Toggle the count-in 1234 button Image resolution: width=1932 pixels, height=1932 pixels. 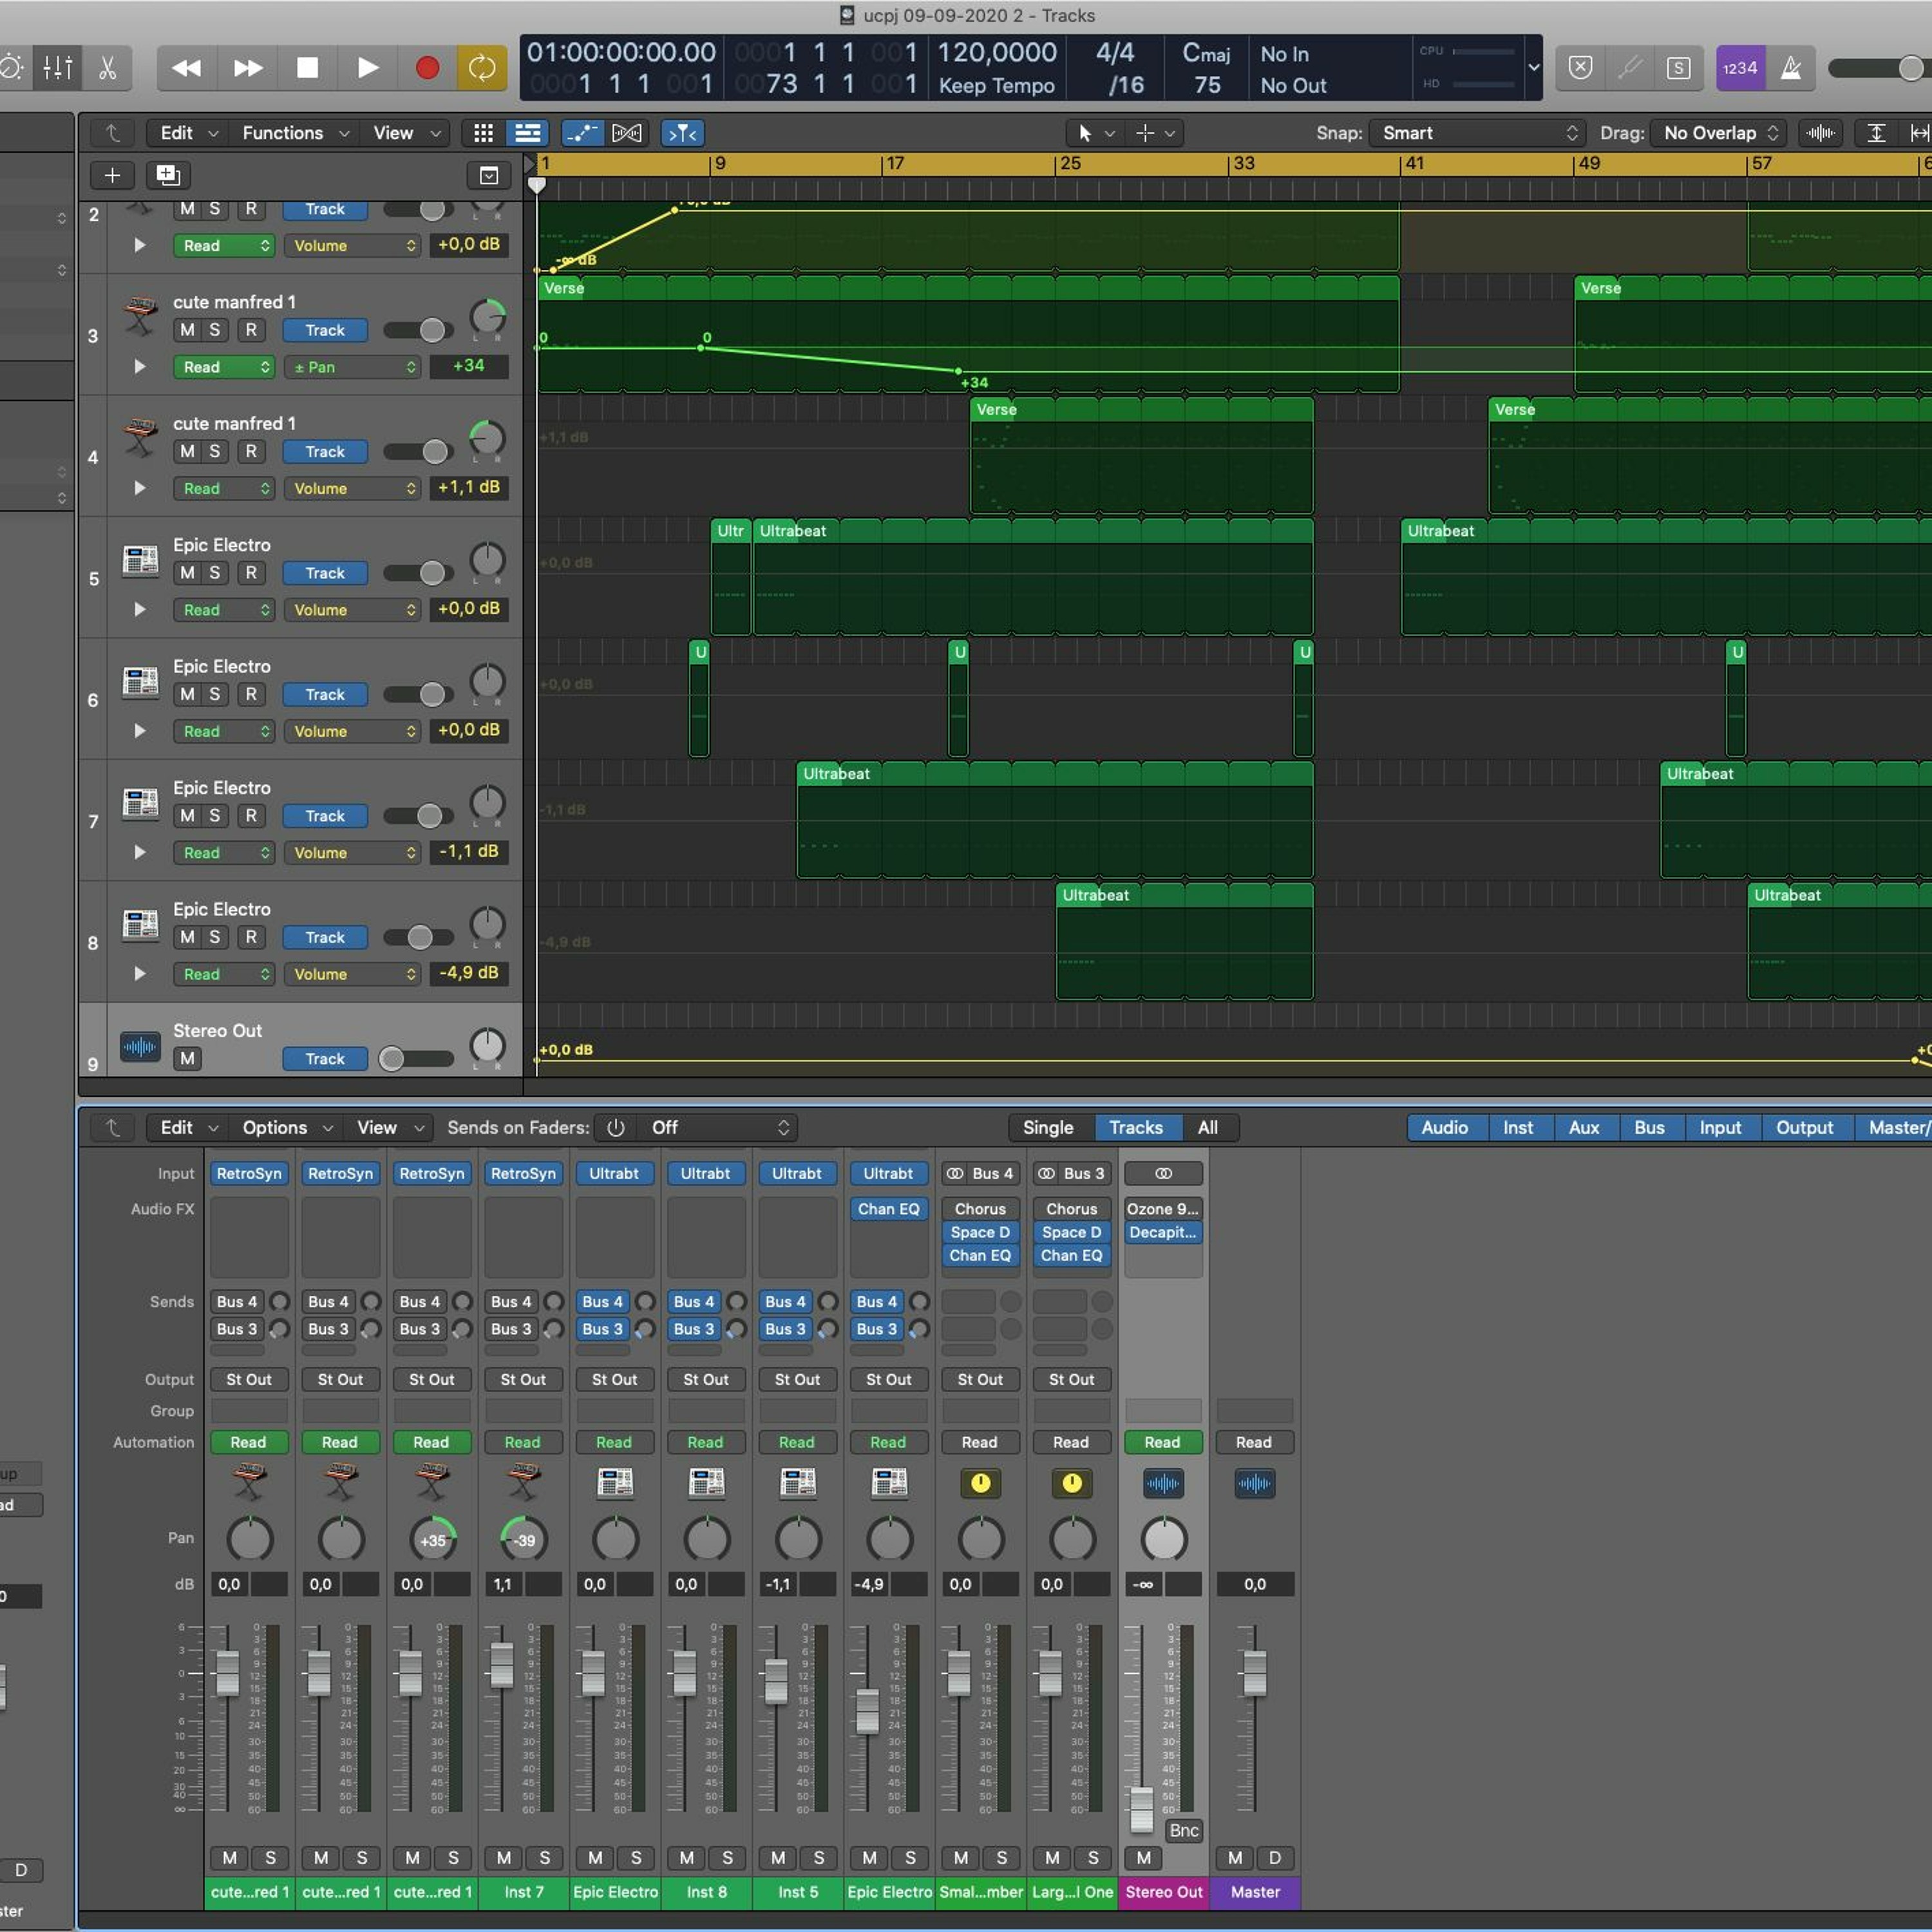pos(1740,68)
